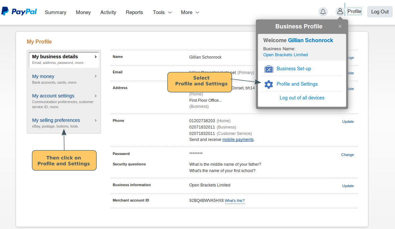Open Profile and Settings via gear icon
395x229 pixels.
point(269,85)
